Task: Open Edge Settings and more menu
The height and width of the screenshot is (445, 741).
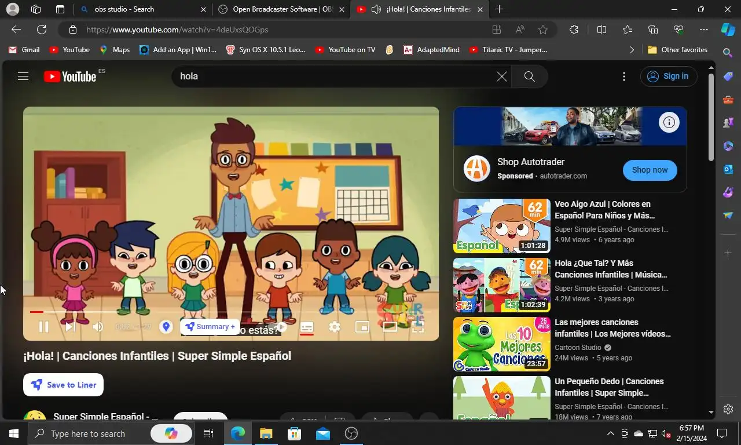Action: [704, 30]
